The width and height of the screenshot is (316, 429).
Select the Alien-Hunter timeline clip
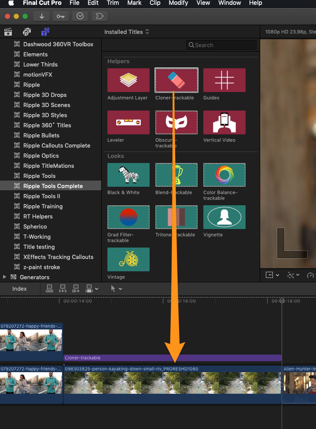[299, 385]
